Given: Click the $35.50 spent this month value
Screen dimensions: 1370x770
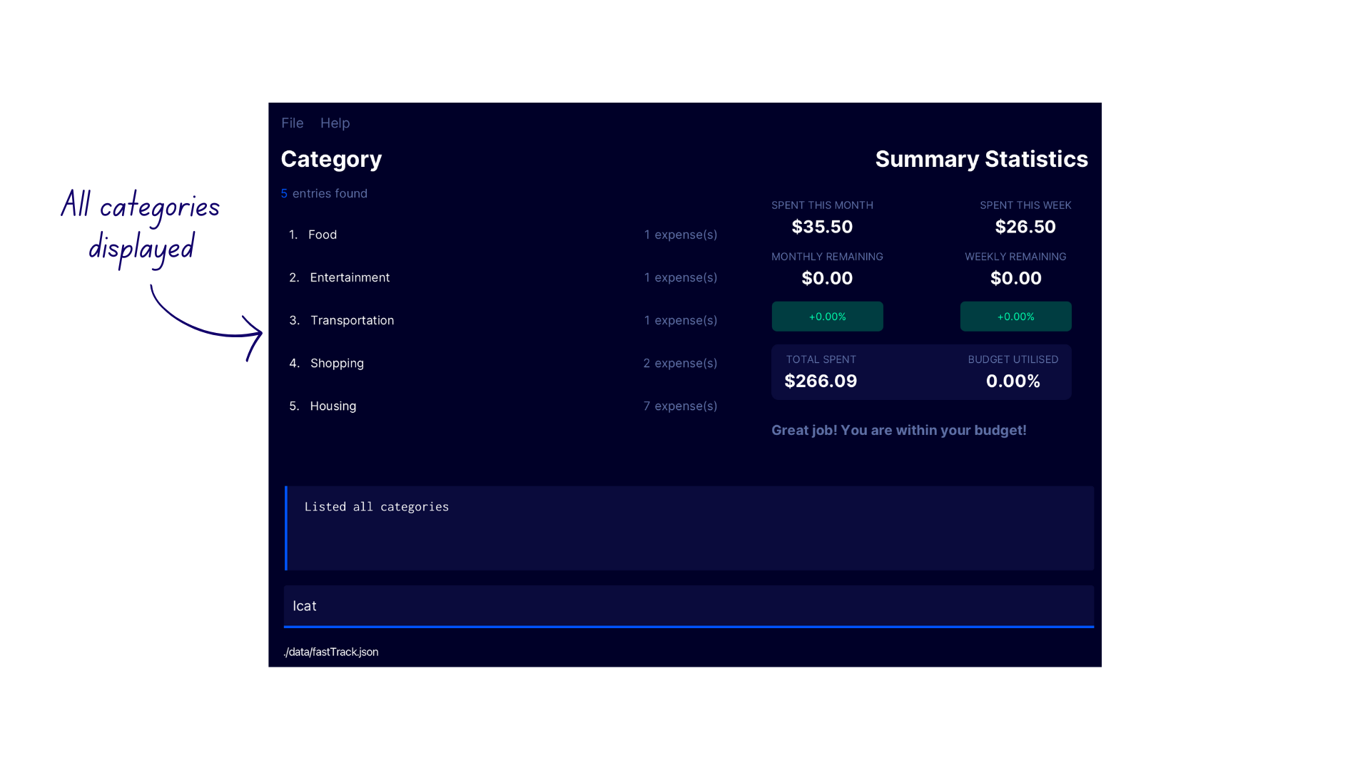Looking at the screenshot, I should tap(822, 227).
